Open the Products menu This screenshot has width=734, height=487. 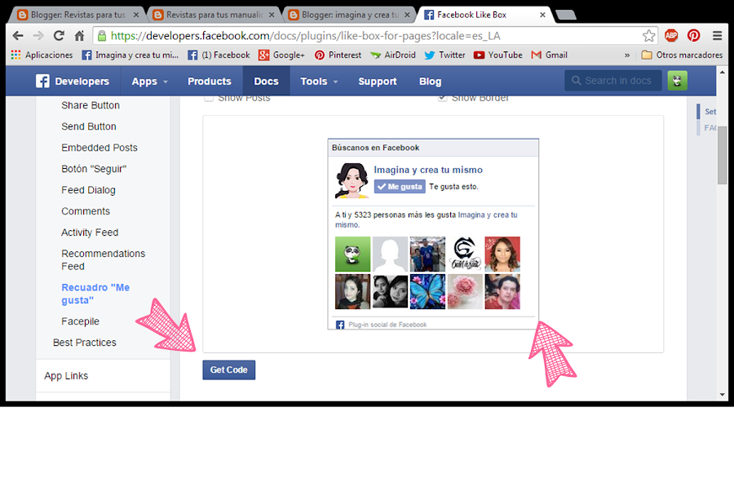(x=210, y=81)
